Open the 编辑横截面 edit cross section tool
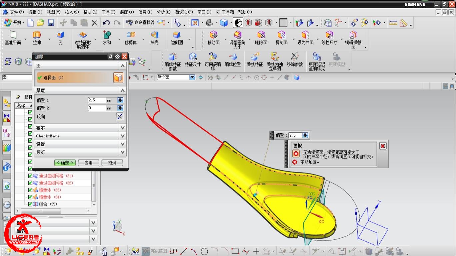 pyautogui.click(x=353, y=40)
